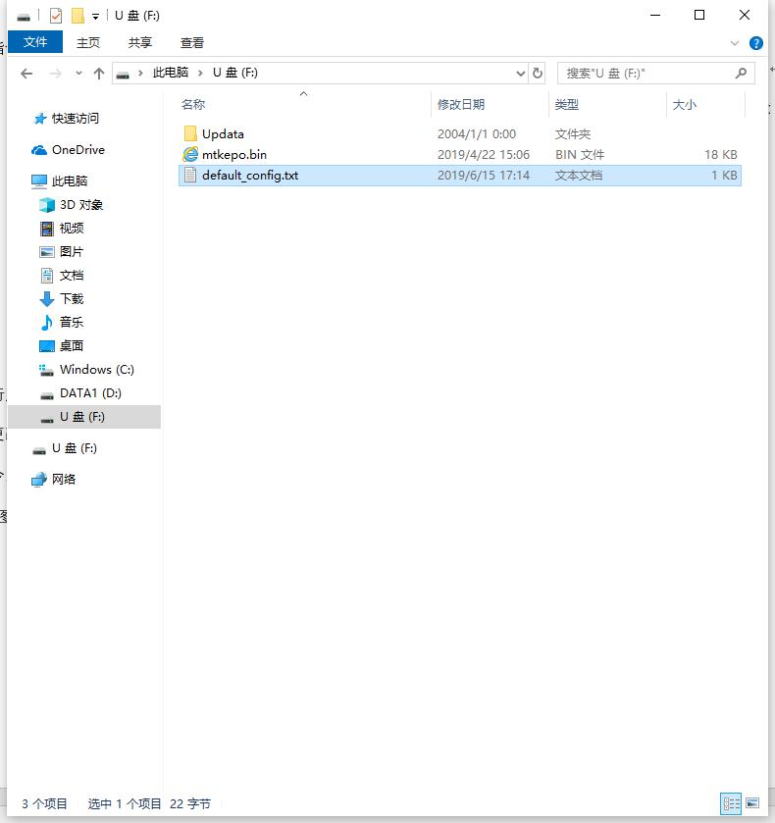The height and width of the screenshot is (823, 775).
Task: Switch to large icons view layout
Action: (752, 803)
